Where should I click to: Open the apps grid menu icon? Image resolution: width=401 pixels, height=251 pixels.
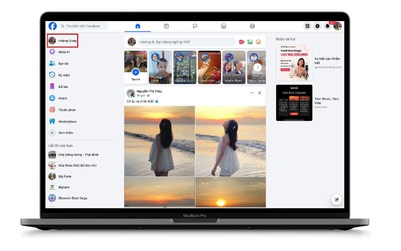pos(307,26)
